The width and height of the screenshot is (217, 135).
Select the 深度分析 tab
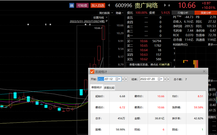pyautogui.click(x=205, y=13)
